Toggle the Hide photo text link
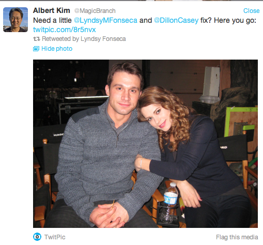263x245 pixels. 57,49
